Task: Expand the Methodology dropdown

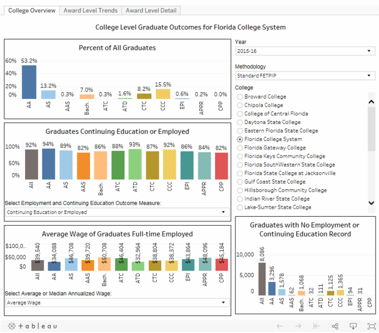Action: click(x=305, y=76)
